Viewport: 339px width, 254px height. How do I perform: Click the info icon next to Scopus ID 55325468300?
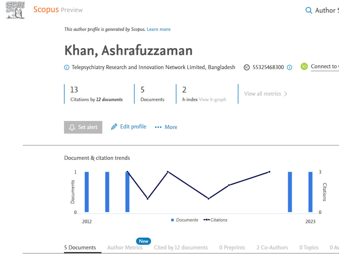click(x=289, y=67)
